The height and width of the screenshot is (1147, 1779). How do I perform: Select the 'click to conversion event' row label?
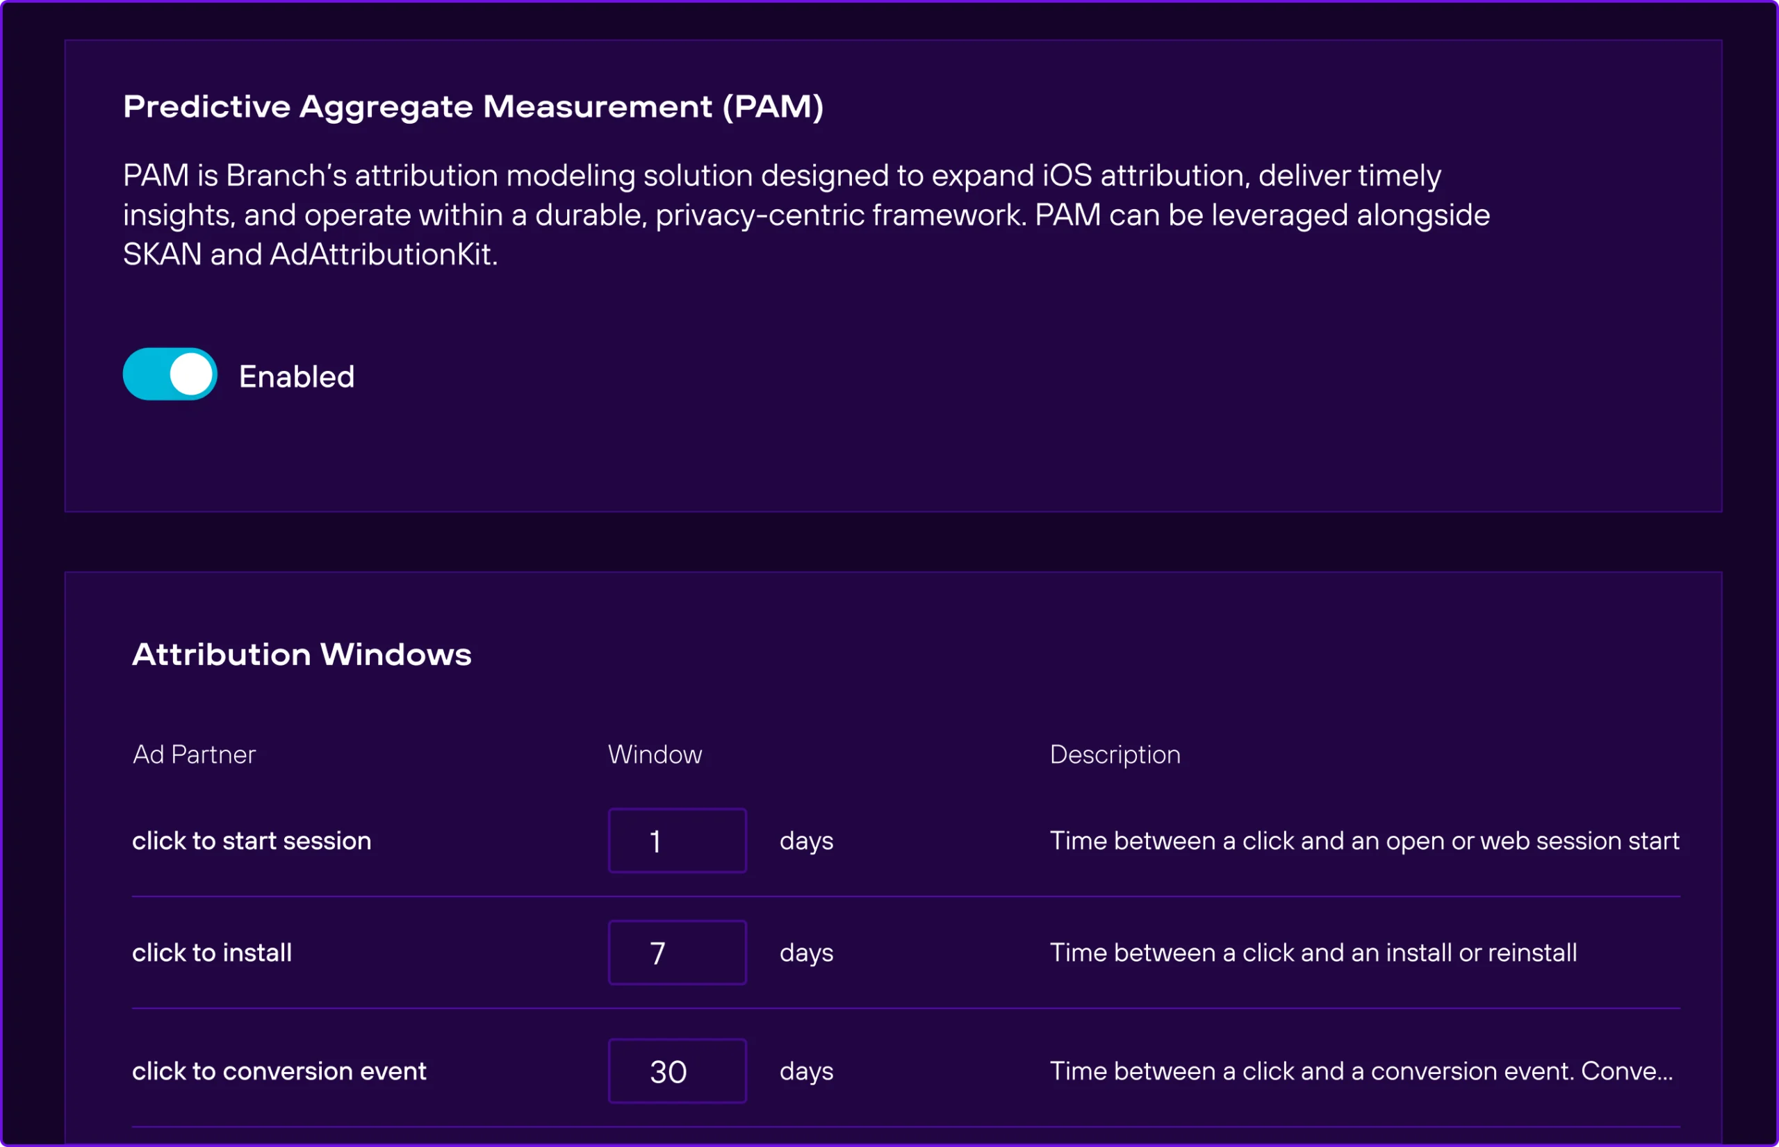point(279,1071)
